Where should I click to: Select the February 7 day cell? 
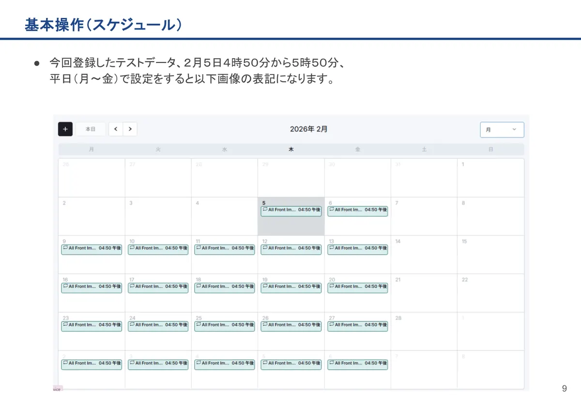click(x=424, y=216)
